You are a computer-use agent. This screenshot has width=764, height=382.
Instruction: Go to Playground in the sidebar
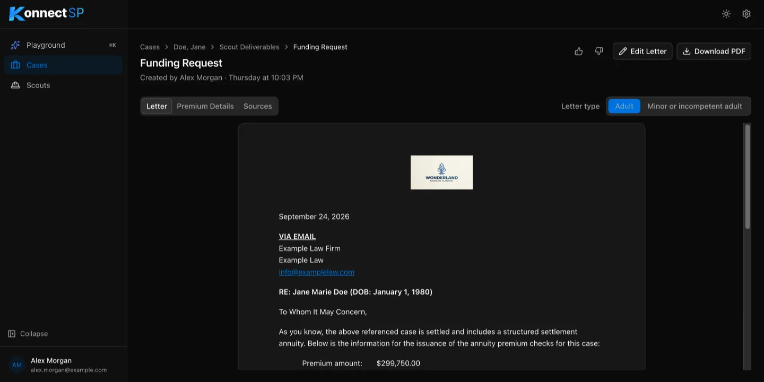click(x=64, y=45)
